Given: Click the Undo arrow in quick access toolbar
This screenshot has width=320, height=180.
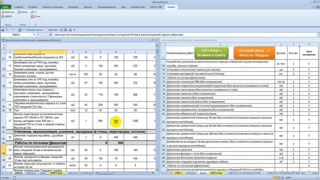Looking at the screenshot, I should pyautogui.click(x=7, y=30).
